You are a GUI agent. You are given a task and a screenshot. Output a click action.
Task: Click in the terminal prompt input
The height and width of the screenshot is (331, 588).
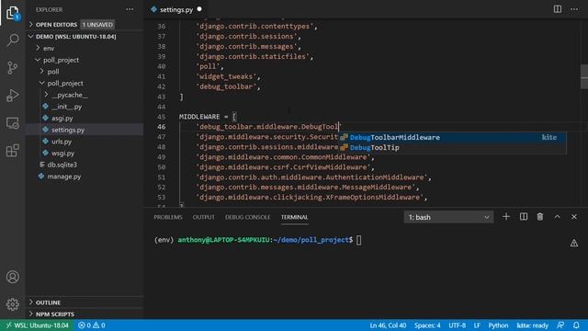[359, 240]
